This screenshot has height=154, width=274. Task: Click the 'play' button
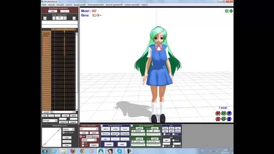(x=167, y=140)
